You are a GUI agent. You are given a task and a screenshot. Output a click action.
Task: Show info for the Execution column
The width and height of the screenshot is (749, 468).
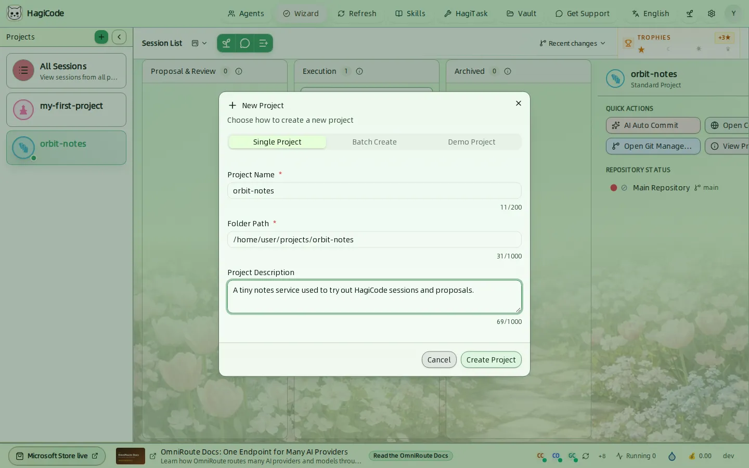click(359, 71)
